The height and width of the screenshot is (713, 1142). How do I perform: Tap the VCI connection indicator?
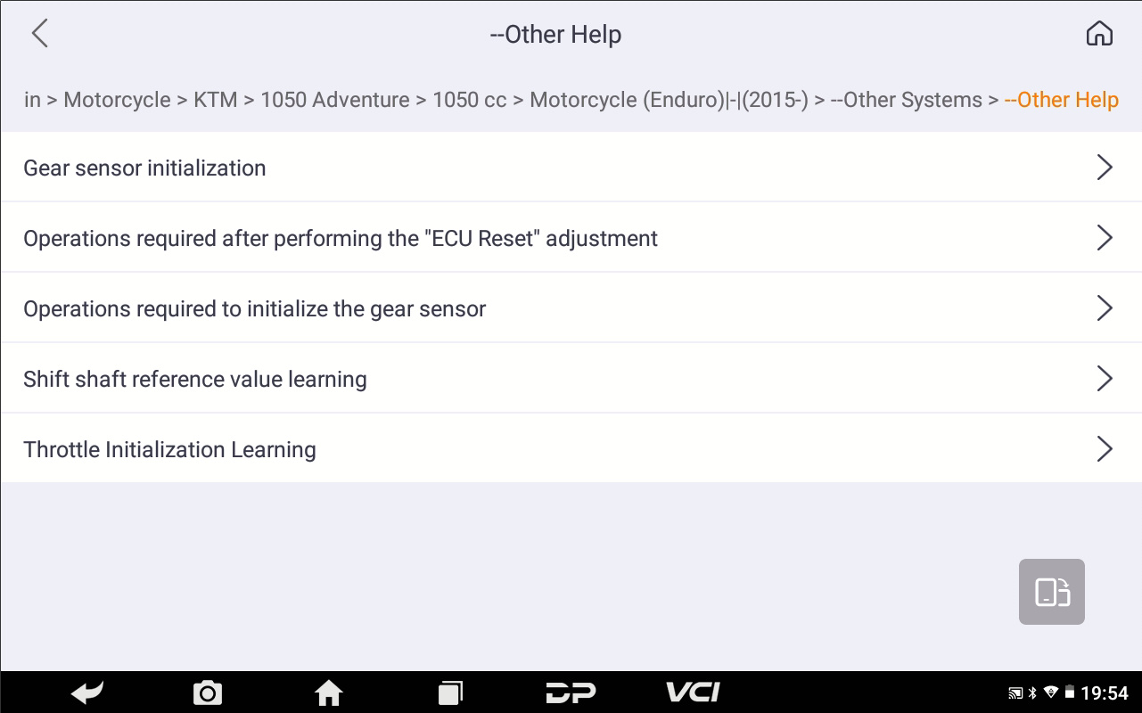coord(693,693)
